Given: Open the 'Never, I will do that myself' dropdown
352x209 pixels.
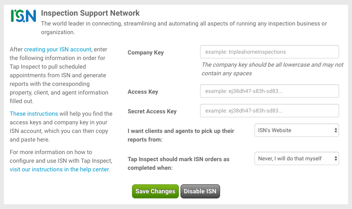Looking at the screenshot, I should 296,158.
